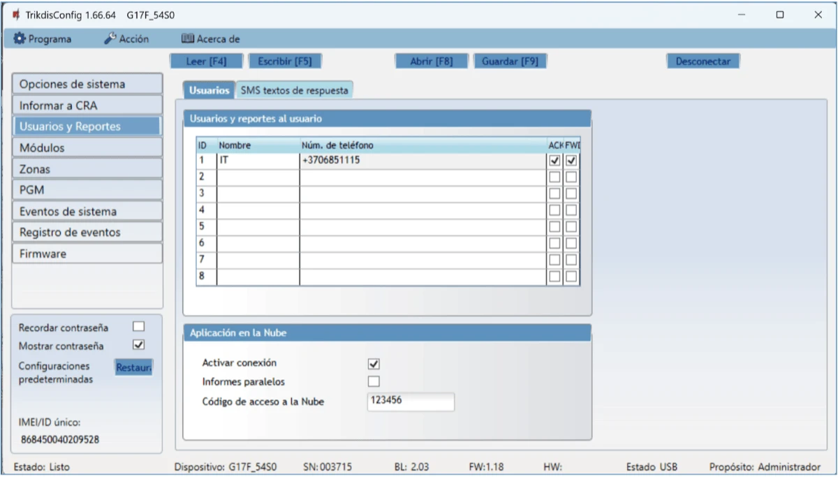Switch to SMS textos de respuesta tab
The height and width of the screenshot is (477, 838).
(x=294, y=90)
